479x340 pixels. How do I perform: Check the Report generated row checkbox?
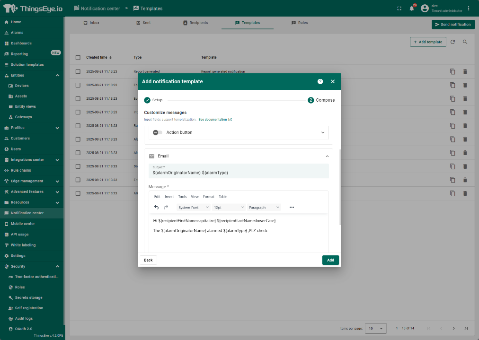(x=78, y=71)
